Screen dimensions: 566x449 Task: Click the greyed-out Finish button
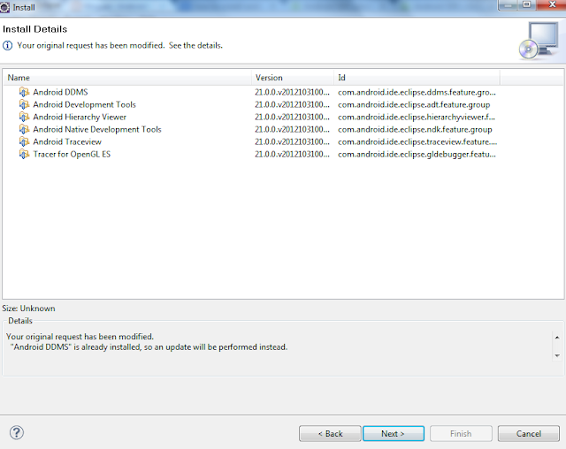tap(461, 433)
